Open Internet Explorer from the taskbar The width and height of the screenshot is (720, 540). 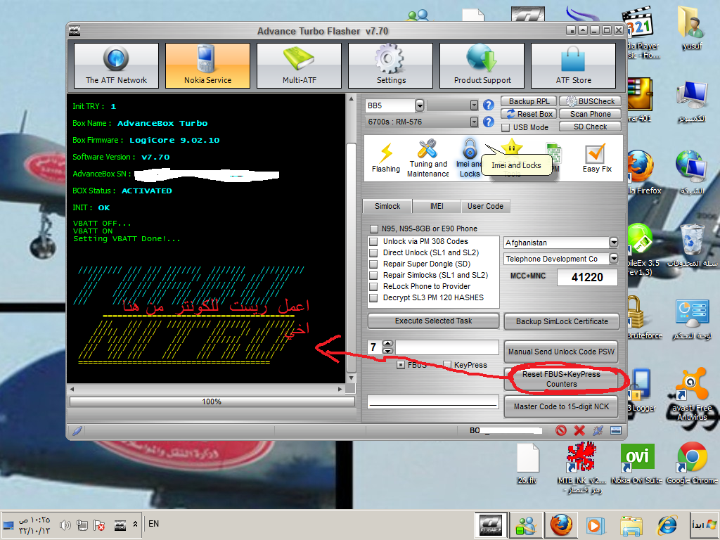[667, 525]
